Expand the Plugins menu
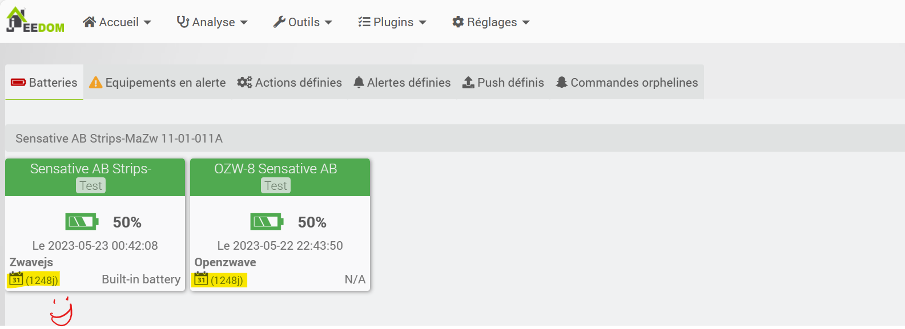The image size is (905, 329). [x=392, y=22]
